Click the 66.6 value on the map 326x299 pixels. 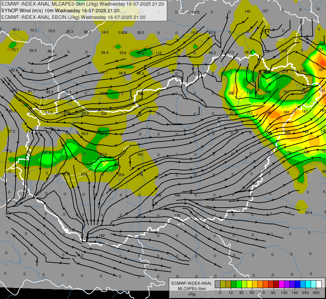(x=85, y=134)
